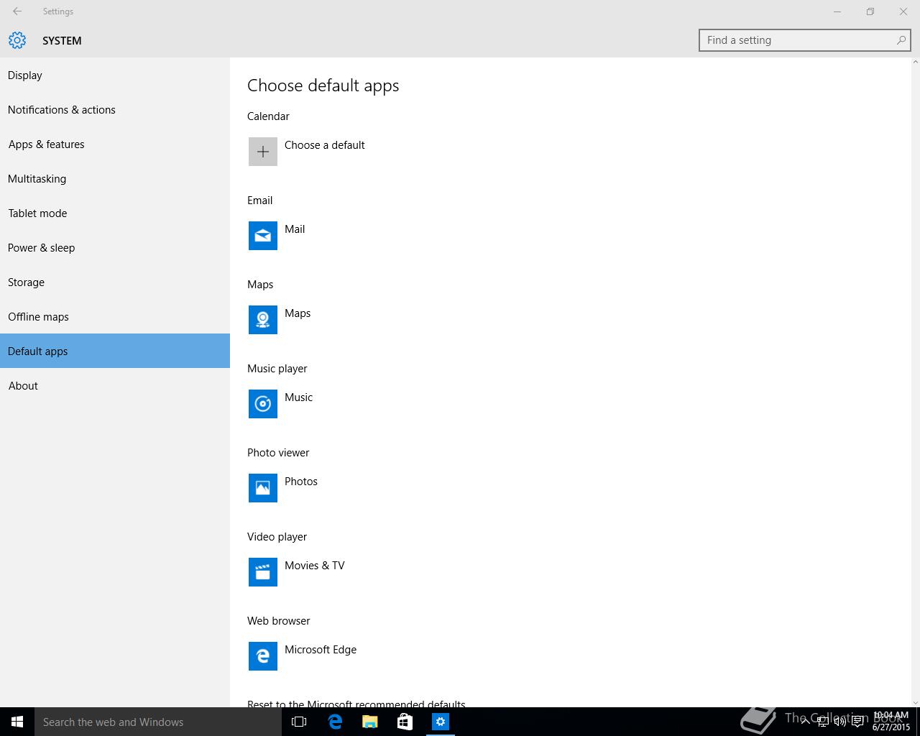Viewport: 920px width, 736px height.
Task: Open Notifications & actions settings
Action: click(x=115, y=110)
